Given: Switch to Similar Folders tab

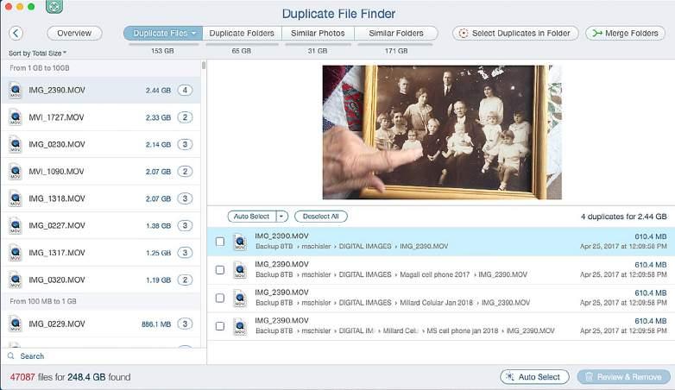Looking at the screenshot, I should click(396, 33).
